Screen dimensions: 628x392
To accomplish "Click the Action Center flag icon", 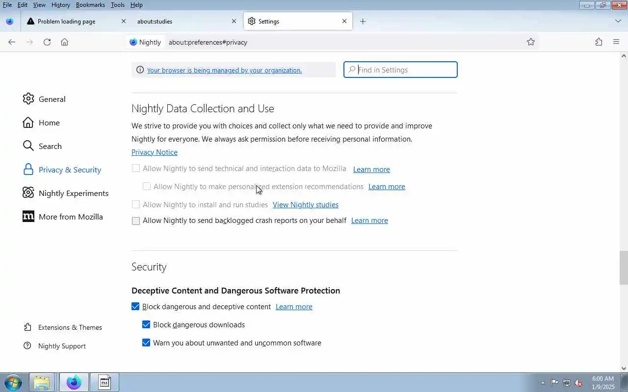I will 554,383.
